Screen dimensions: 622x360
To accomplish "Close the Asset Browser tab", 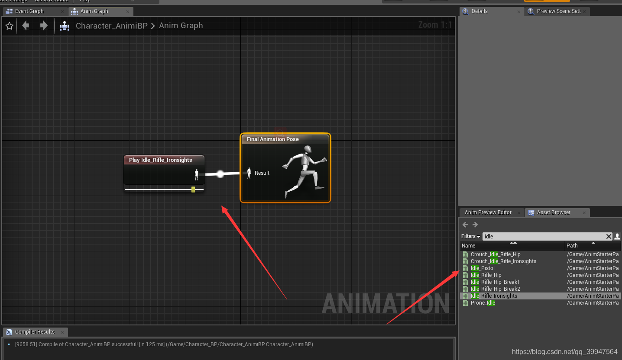I will 584,213.
